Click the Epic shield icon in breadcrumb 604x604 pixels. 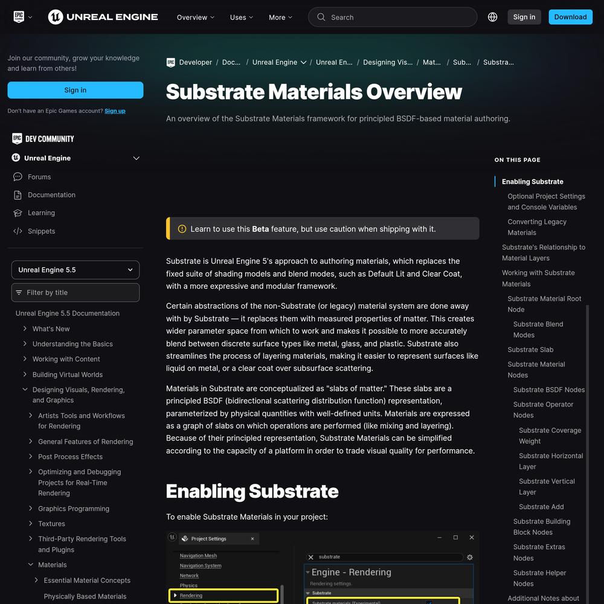(x=171, y=62)
